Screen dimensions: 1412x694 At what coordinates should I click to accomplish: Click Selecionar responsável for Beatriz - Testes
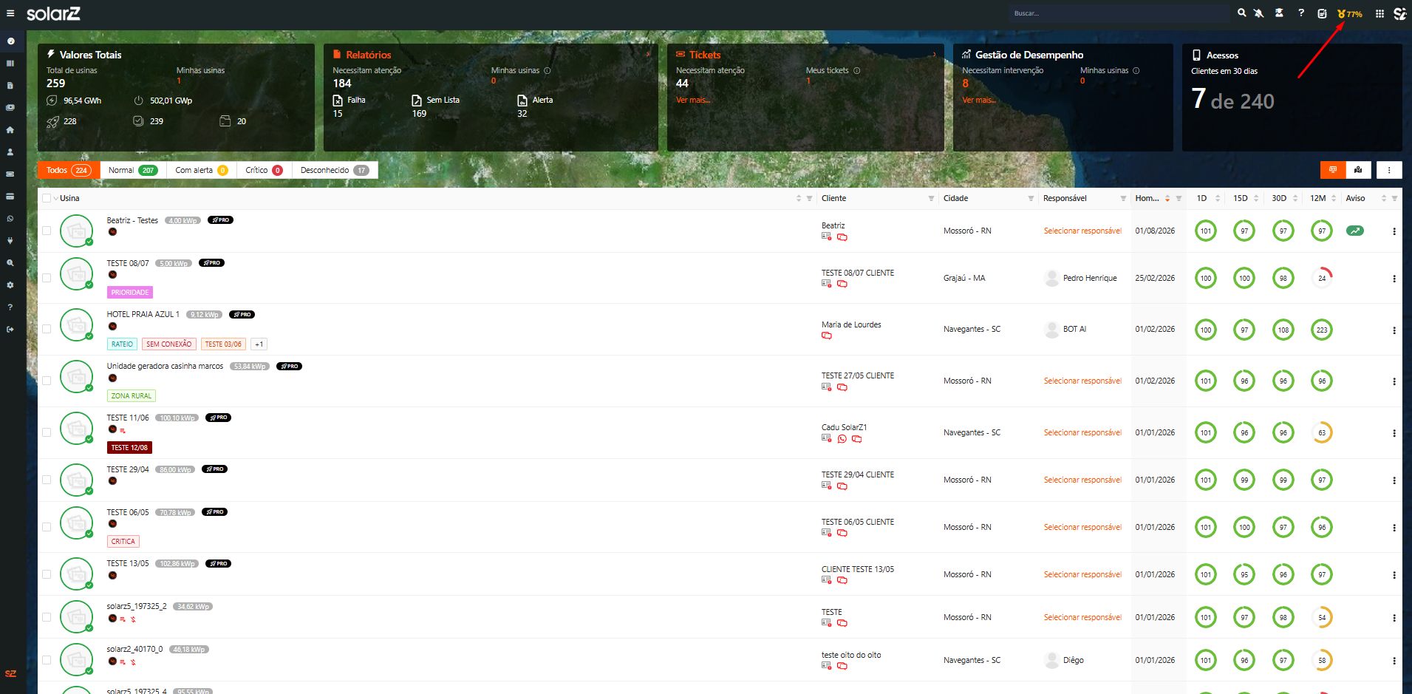pyautogui.click(x=1082, y=231)
